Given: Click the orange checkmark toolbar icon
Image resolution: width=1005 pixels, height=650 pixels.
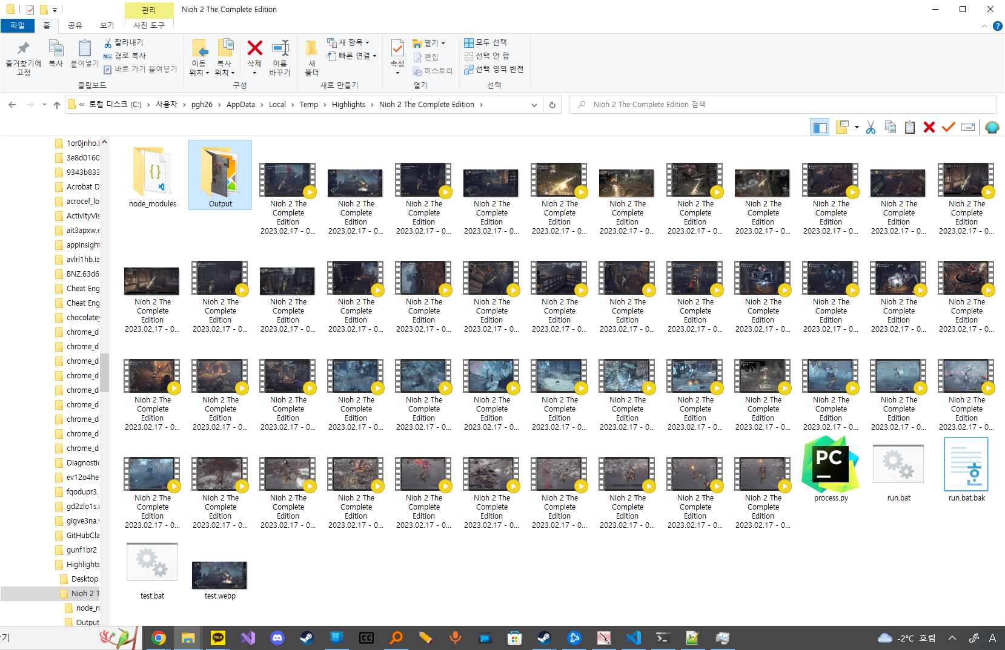Looking at the screenshot, I should [949, 127].
